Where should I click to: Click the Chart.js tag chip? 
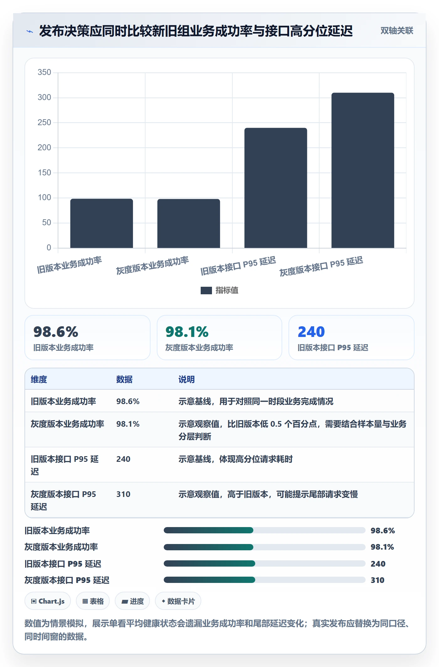pyautogui.click(x=48, y=601)
